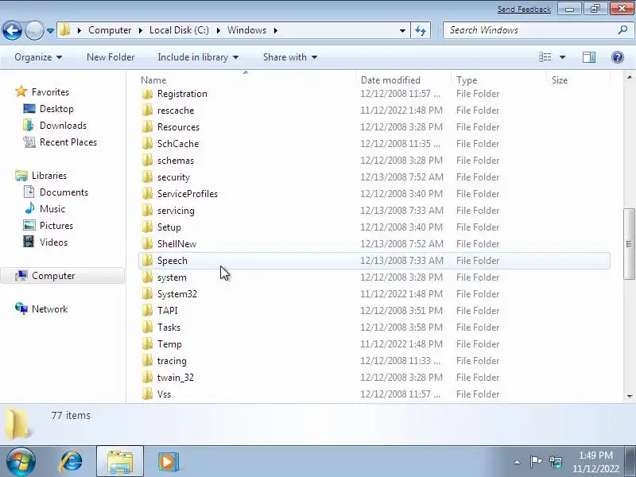Viewport: 636px width, 477px height.
Task: Click the Vss folder name
Action: coord(165,394)
